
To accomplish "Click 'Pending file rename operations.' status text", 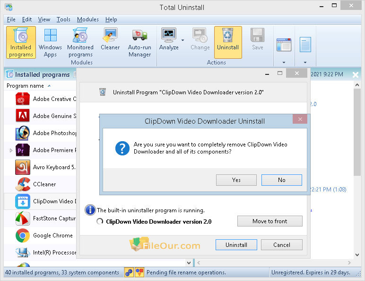I will point(186,272).
